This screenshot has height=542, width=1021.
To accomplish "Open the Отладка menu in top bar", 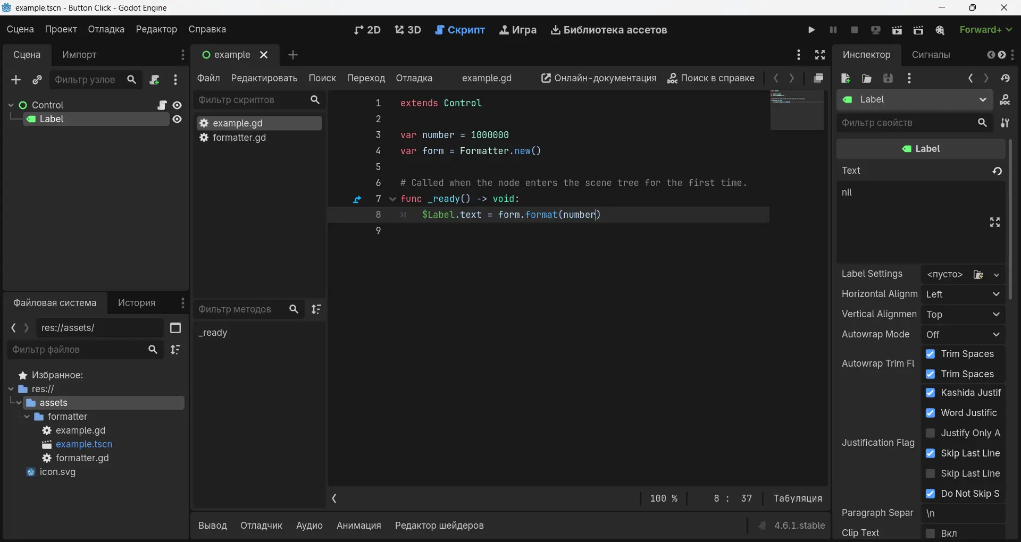I will tap(106, 29).
